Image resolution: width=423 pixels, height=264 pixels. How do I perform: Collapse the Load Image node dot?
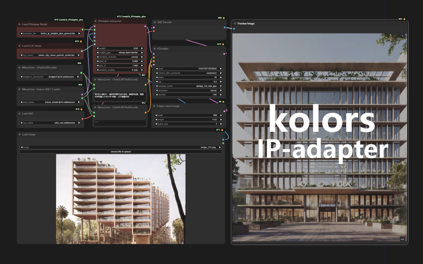19,134
